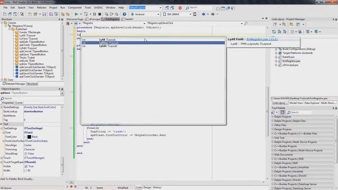Click the Stop (black square) toolbar icon
Viewport: 338px width, 190px height.
(x=100, y=14)
